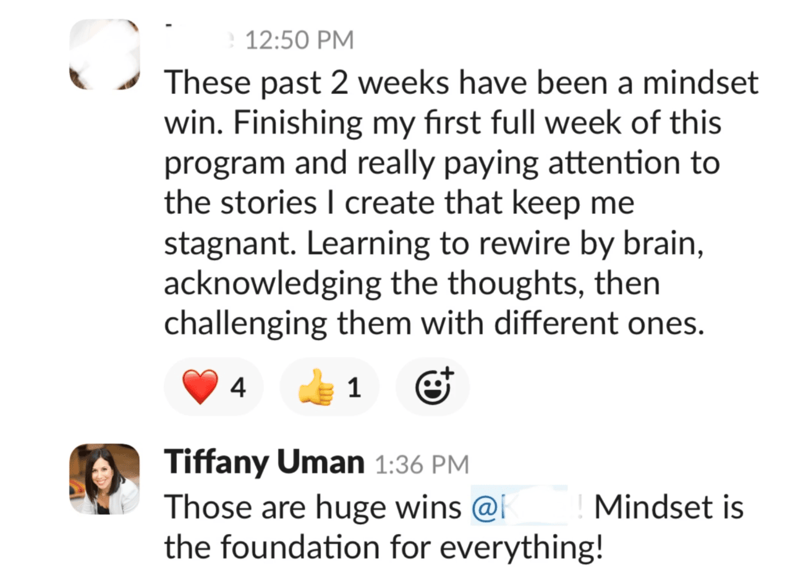Open the add reaction emoji picker
The width and height of the screenshot is (785, 586).
[x=433, y=387]
